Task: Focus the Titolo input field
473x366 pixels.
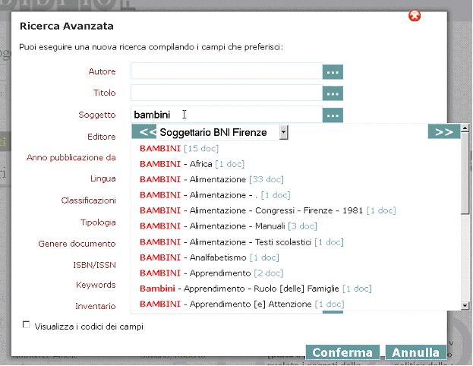Action: click(x=226, y=93)
